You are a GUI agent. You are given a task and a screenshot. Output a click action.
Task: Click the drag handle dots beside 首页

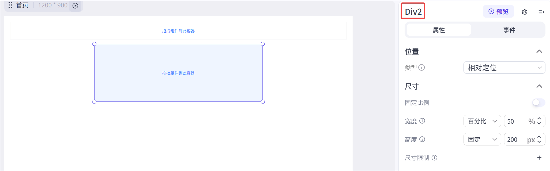(x=10, y=5)
